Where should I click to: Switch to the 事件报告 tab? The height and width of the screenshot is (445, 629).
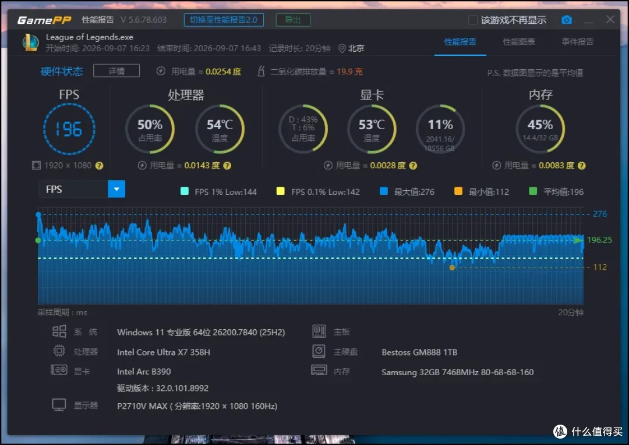coord(577,42)
